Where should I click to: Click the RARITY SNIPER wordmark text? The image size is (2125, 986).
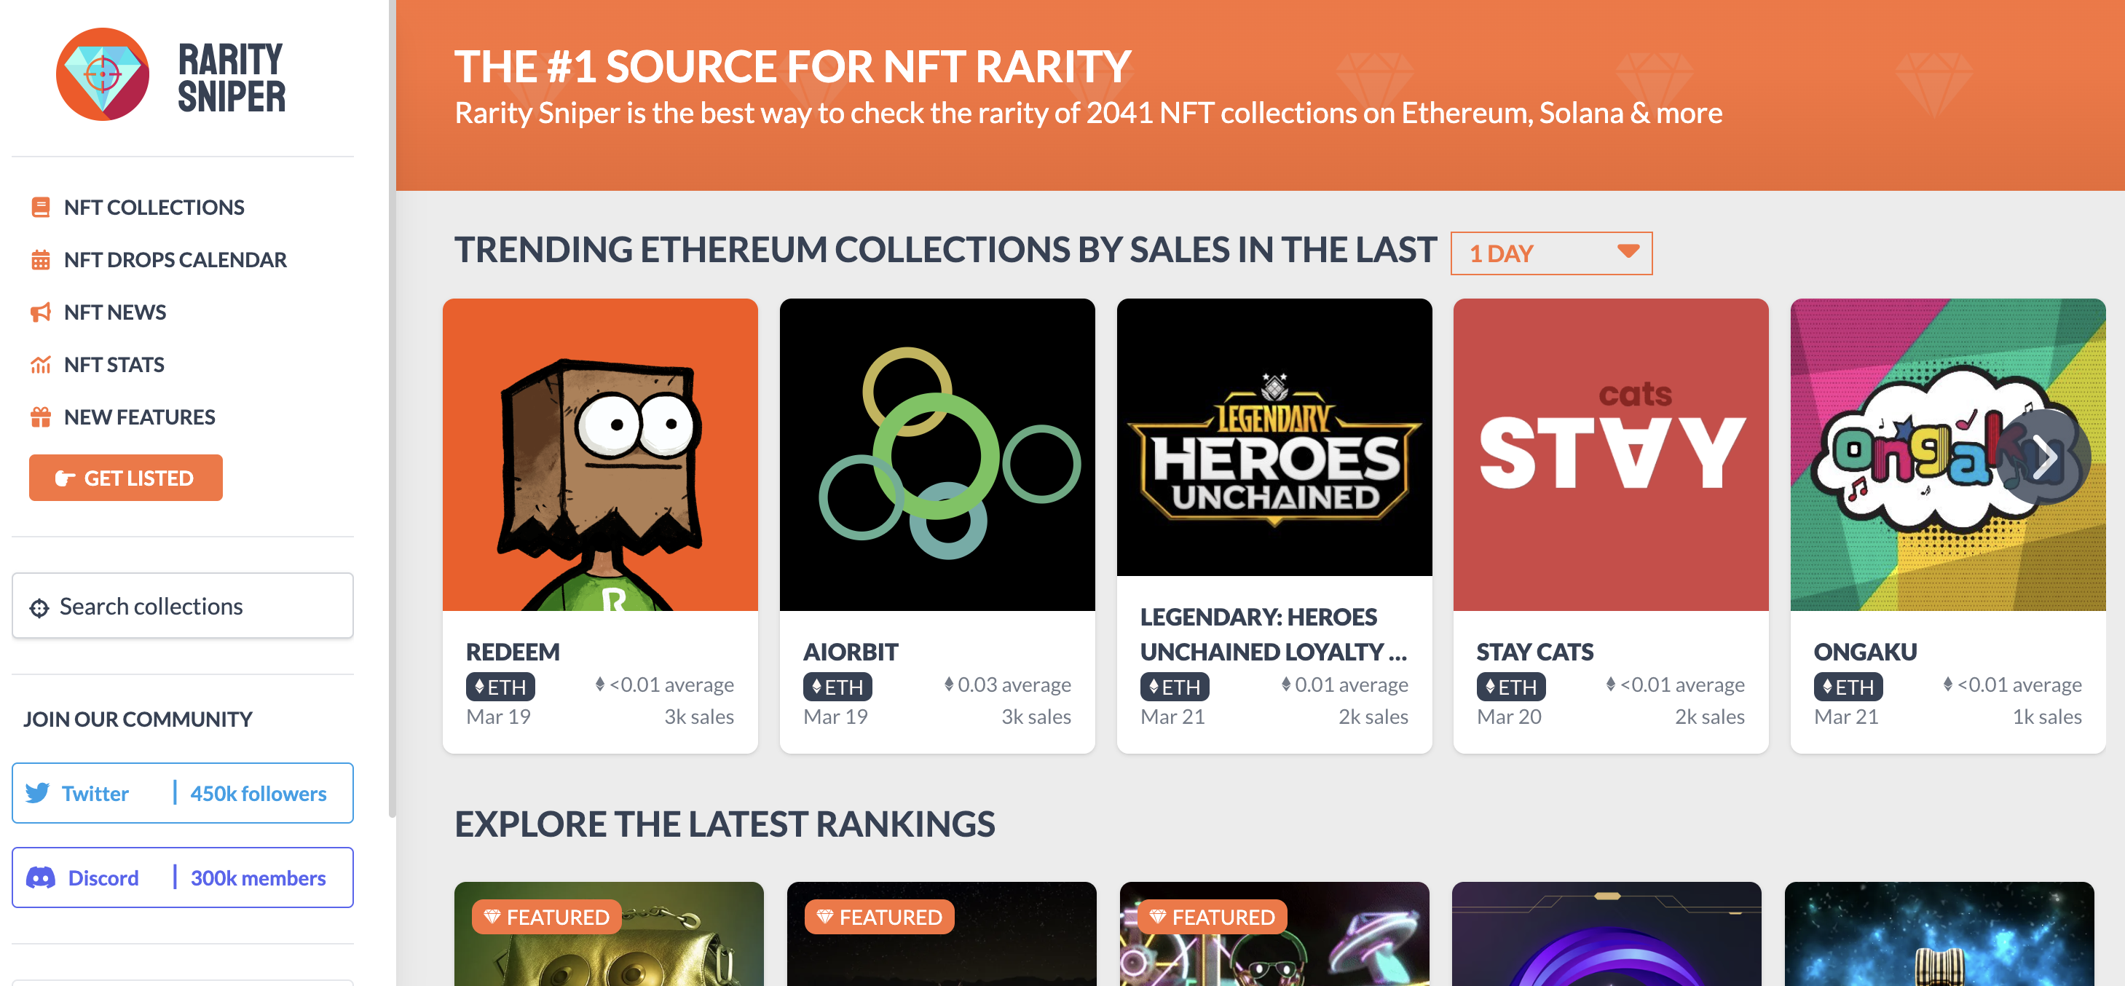click(x=232, y=78)
